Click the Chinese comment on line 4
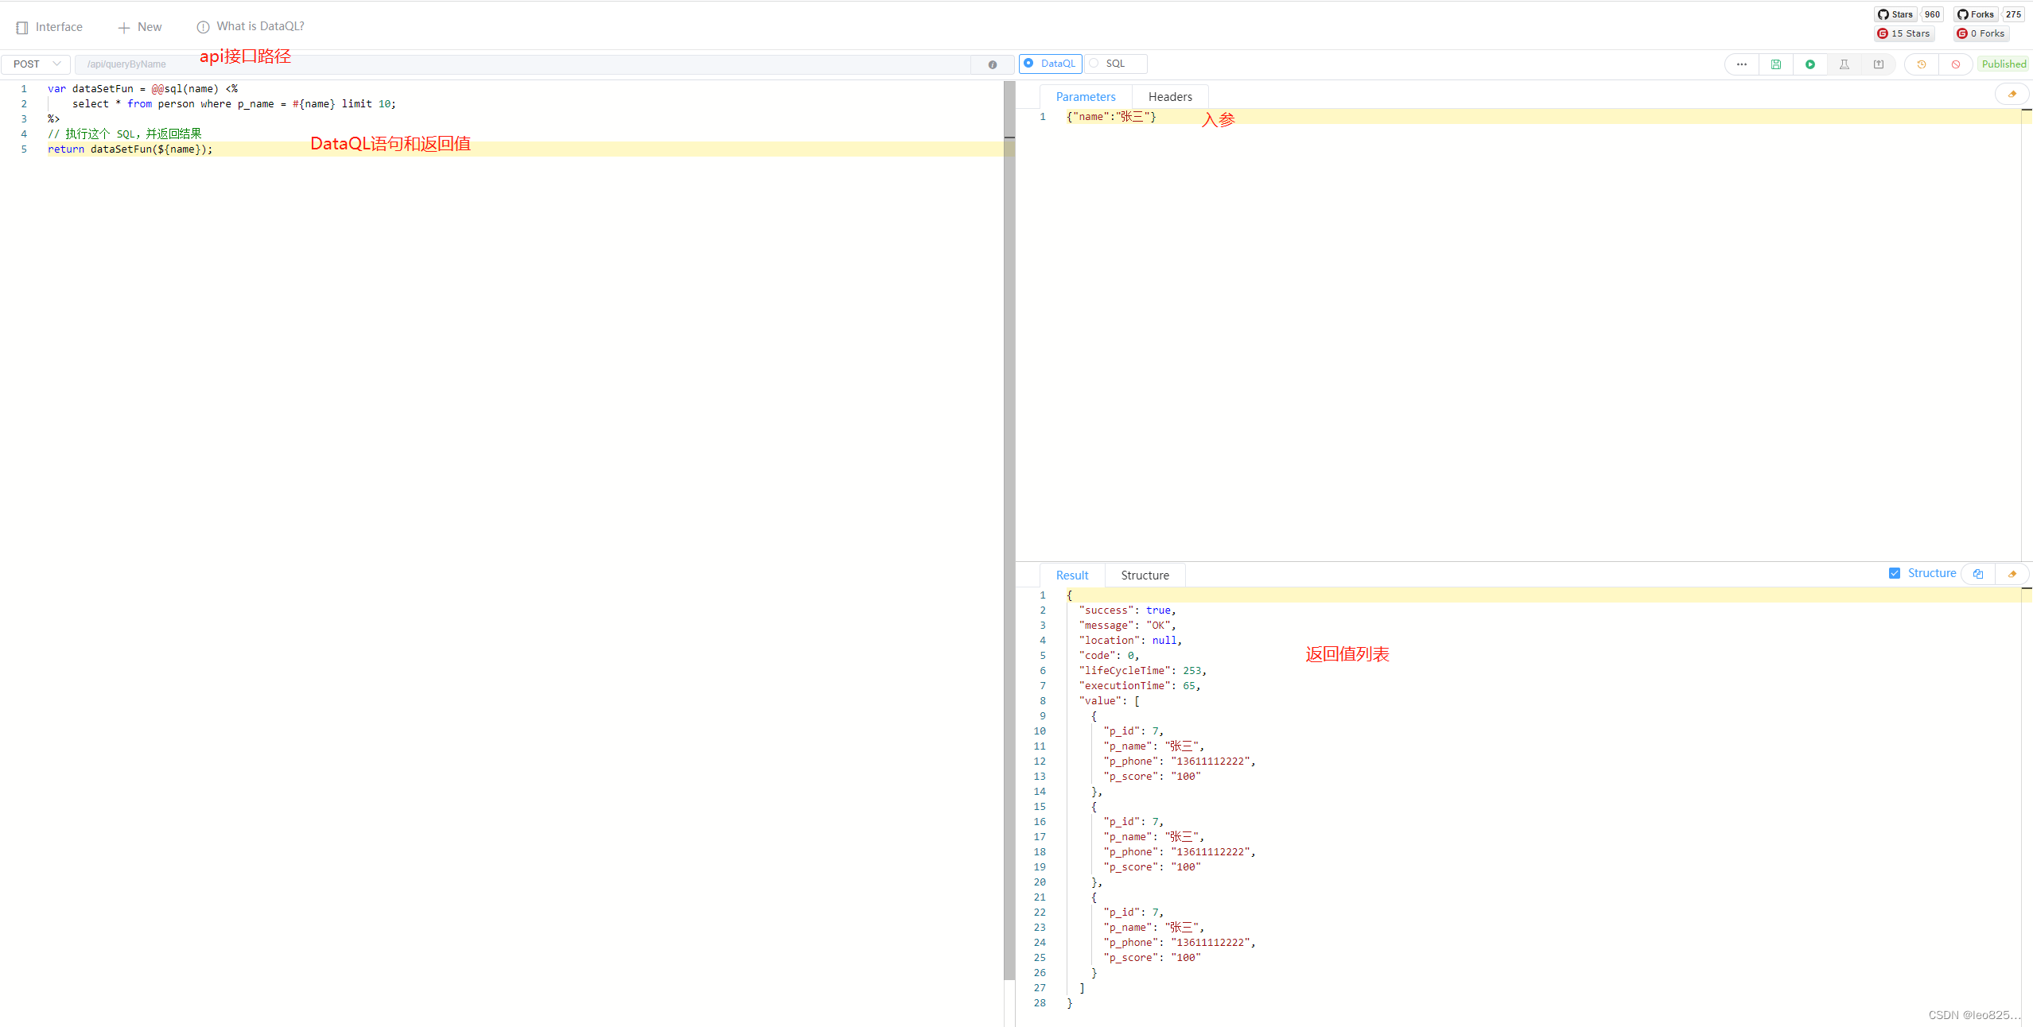Viewport: 2033px width, 1027px height. [125, 134]
